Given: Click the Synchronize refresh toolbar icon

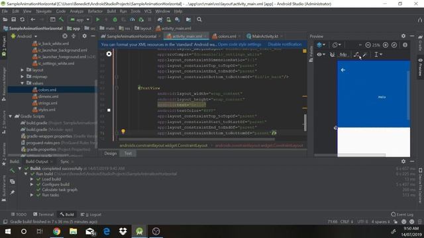Looking at the screenshot, I should click(22, 19).
